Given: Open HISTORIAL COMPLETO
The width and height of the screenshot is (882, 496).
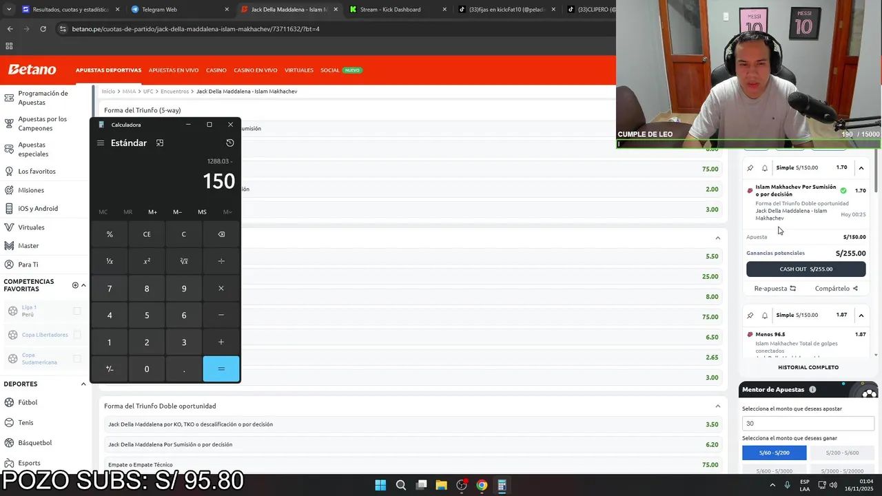Looking at the screenshot, I should (808, 368).
